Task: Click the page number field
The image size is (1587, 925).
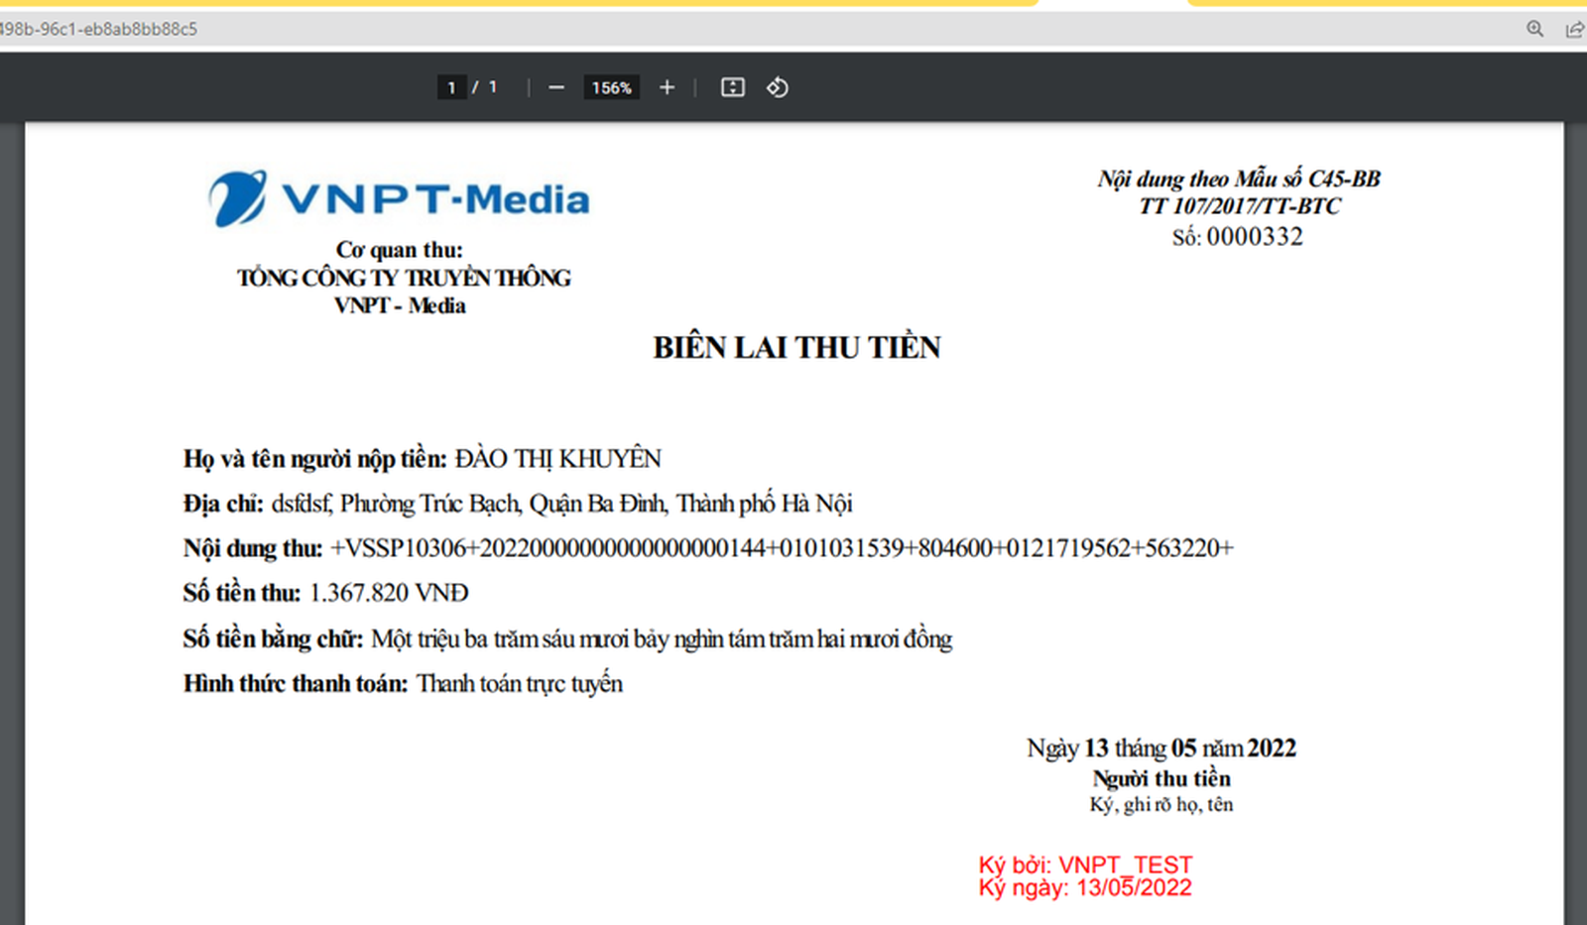Action: pyautogui.click(x=451, y=88)
